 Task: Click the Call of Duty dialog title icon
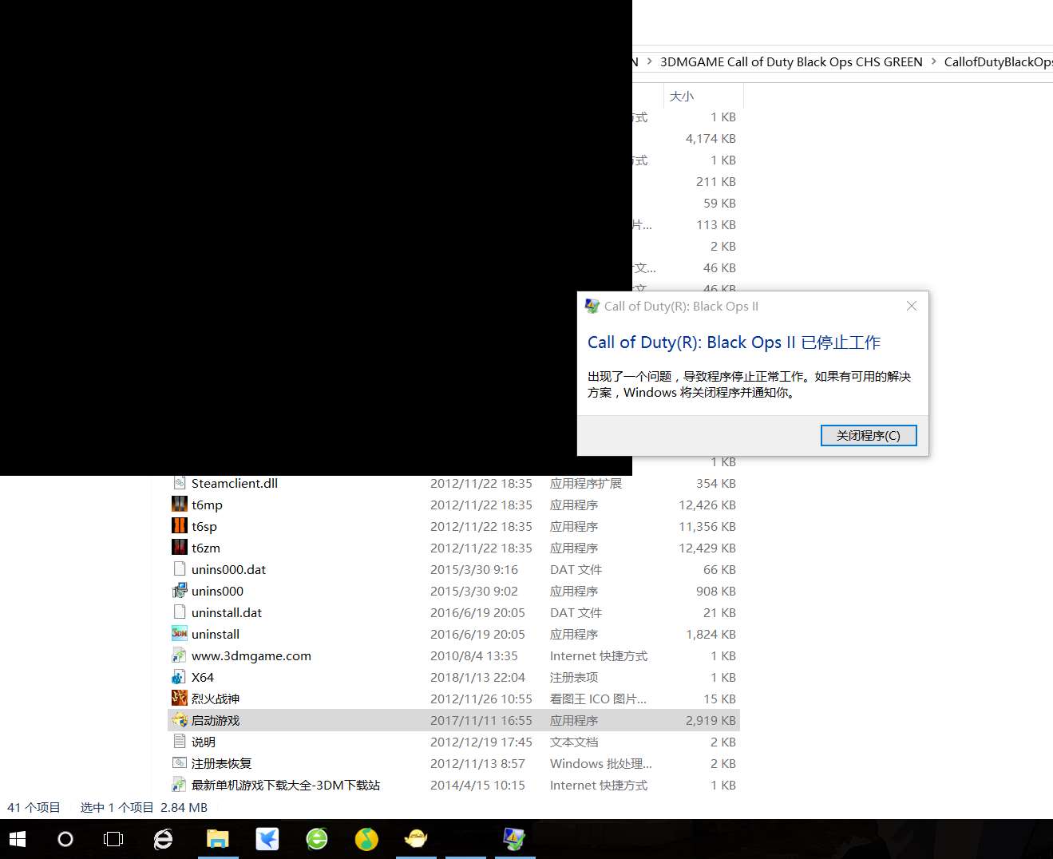[592, 306]
